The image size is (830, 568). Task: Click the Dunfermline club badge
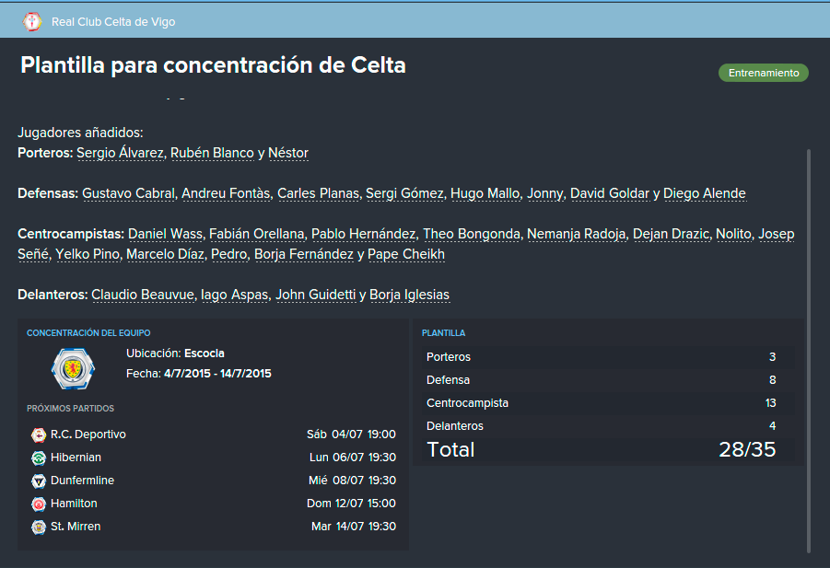tap(39, 481)
